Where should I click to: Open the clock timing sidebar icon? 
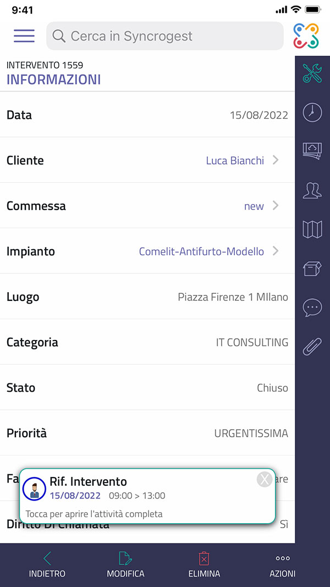pyautogui.click(x=312, y=112)
